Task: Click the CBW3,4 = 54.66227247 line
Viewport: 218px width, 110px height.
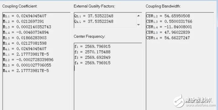Action: point(168,38)
